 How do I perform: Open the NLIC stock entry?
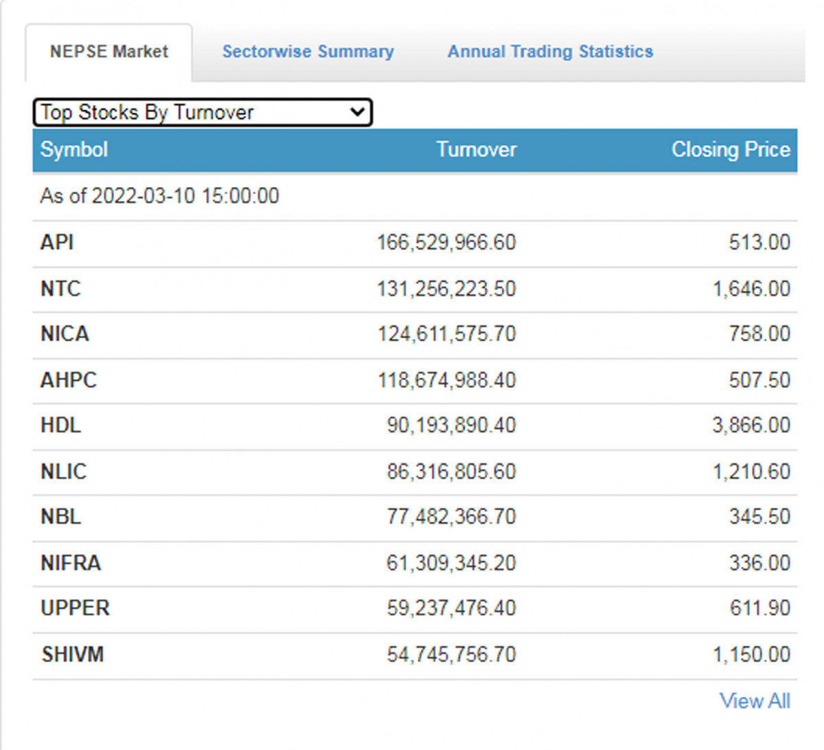[63, 472]
